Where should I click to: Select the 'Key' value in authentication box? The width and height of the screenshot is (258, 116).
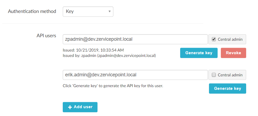[70, 12]
